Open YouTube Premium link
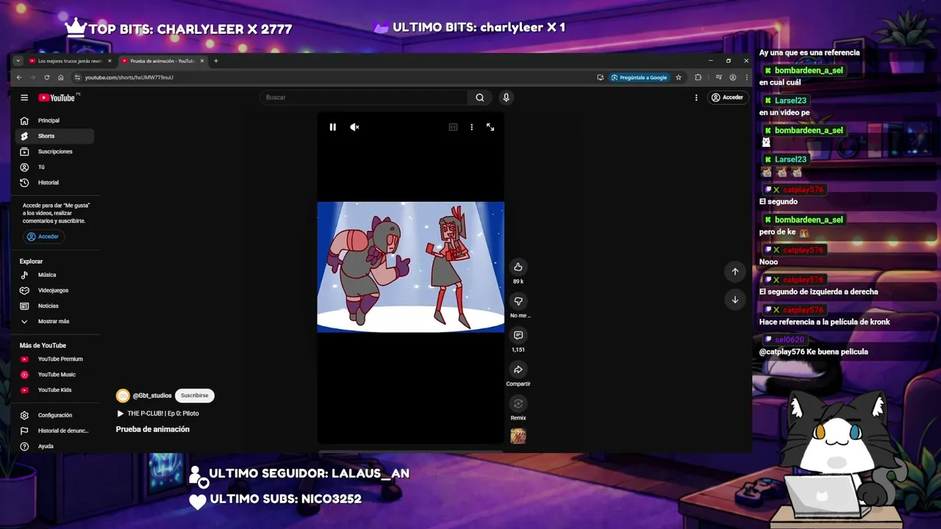The width and height of the screenshot is (941, 529). tap(54, 359)
